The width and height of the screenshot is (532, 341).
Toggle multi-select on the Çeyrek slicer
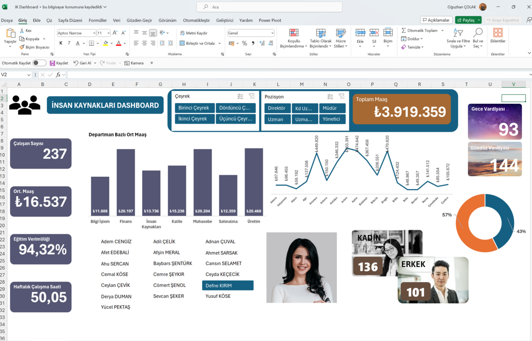(x=240, y=96)
